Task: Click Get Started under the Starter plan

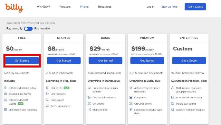Action: click(64, 61)
